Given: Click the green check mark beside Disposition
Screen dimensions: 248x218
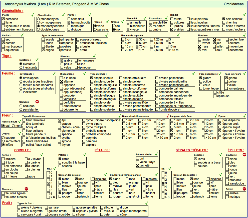Looking at the screenshot, I should coord(85,73).
